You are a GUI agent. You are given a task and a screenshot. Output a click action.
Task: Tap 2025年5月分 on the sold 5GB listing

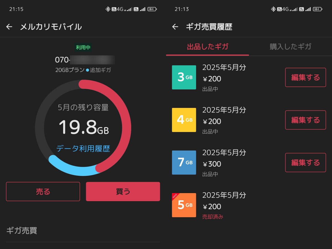(x=224, y=195)
